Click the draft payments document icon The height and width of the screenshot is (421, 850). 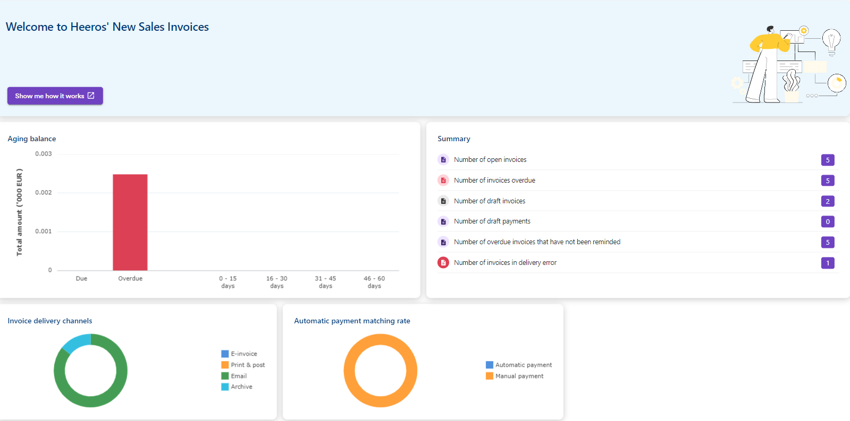[443, 221]
